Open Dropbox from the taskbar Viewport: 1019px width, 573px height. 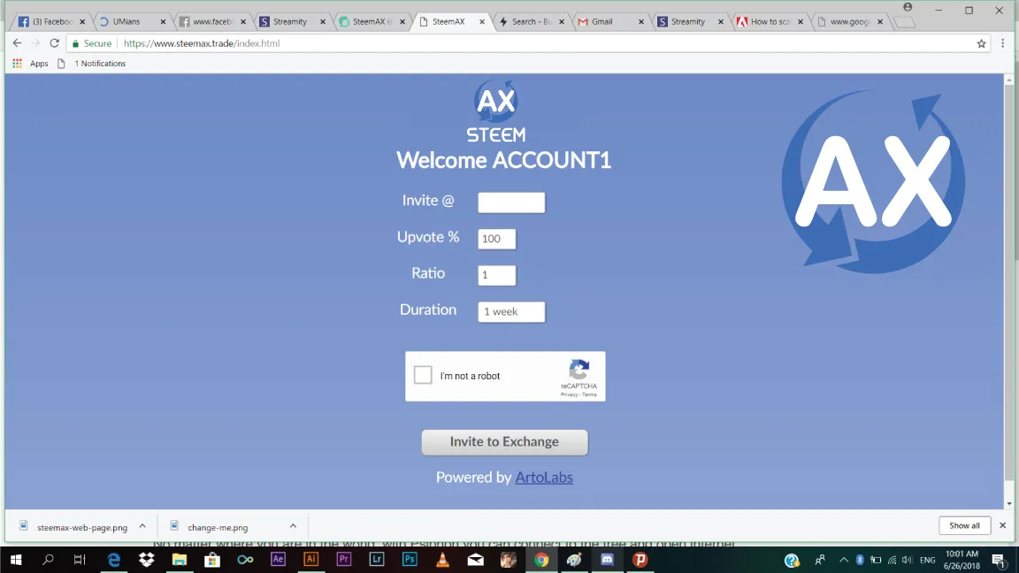147,560
